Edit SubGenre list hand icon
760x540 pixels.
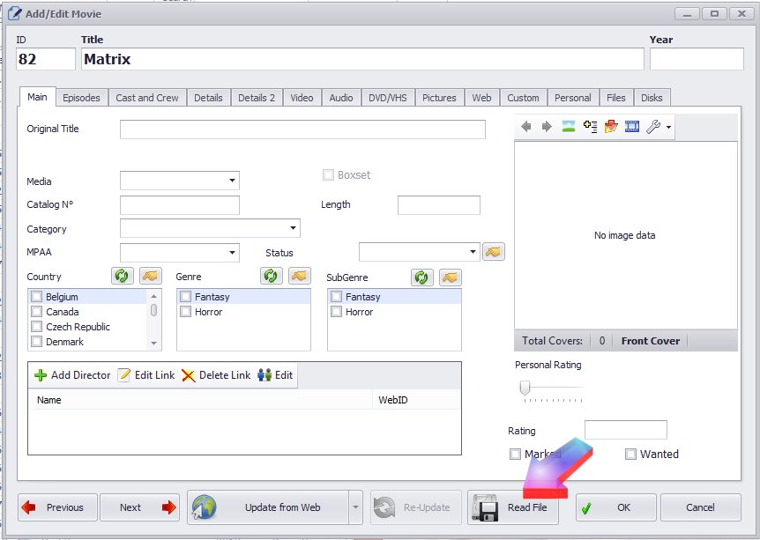pos(451,277)
